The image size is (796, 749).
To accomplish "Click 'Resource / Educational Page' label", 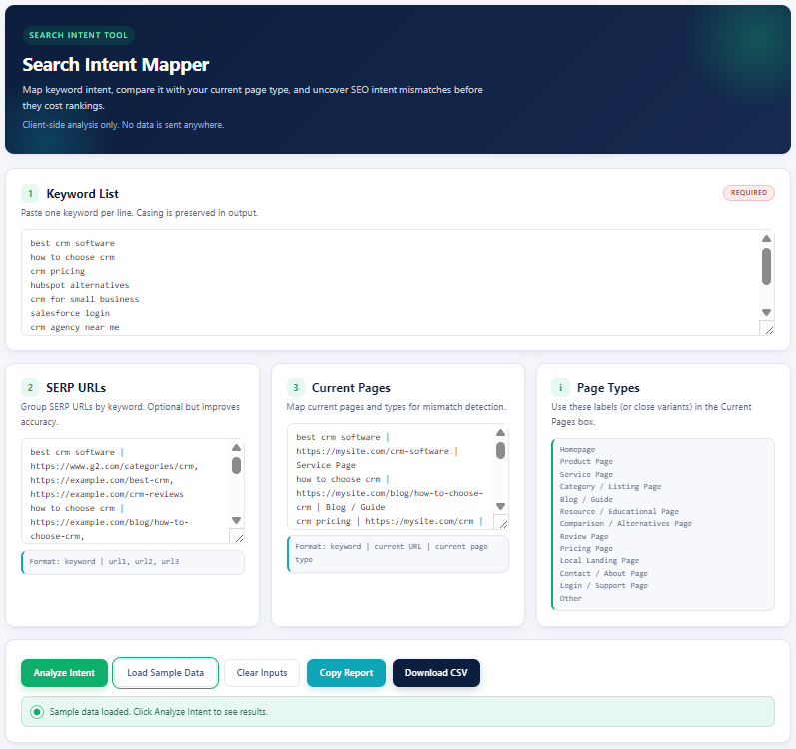I will 619,511.
